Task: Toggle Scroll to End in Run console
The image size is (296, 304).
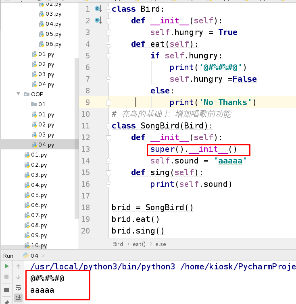Action: (18, 298)
